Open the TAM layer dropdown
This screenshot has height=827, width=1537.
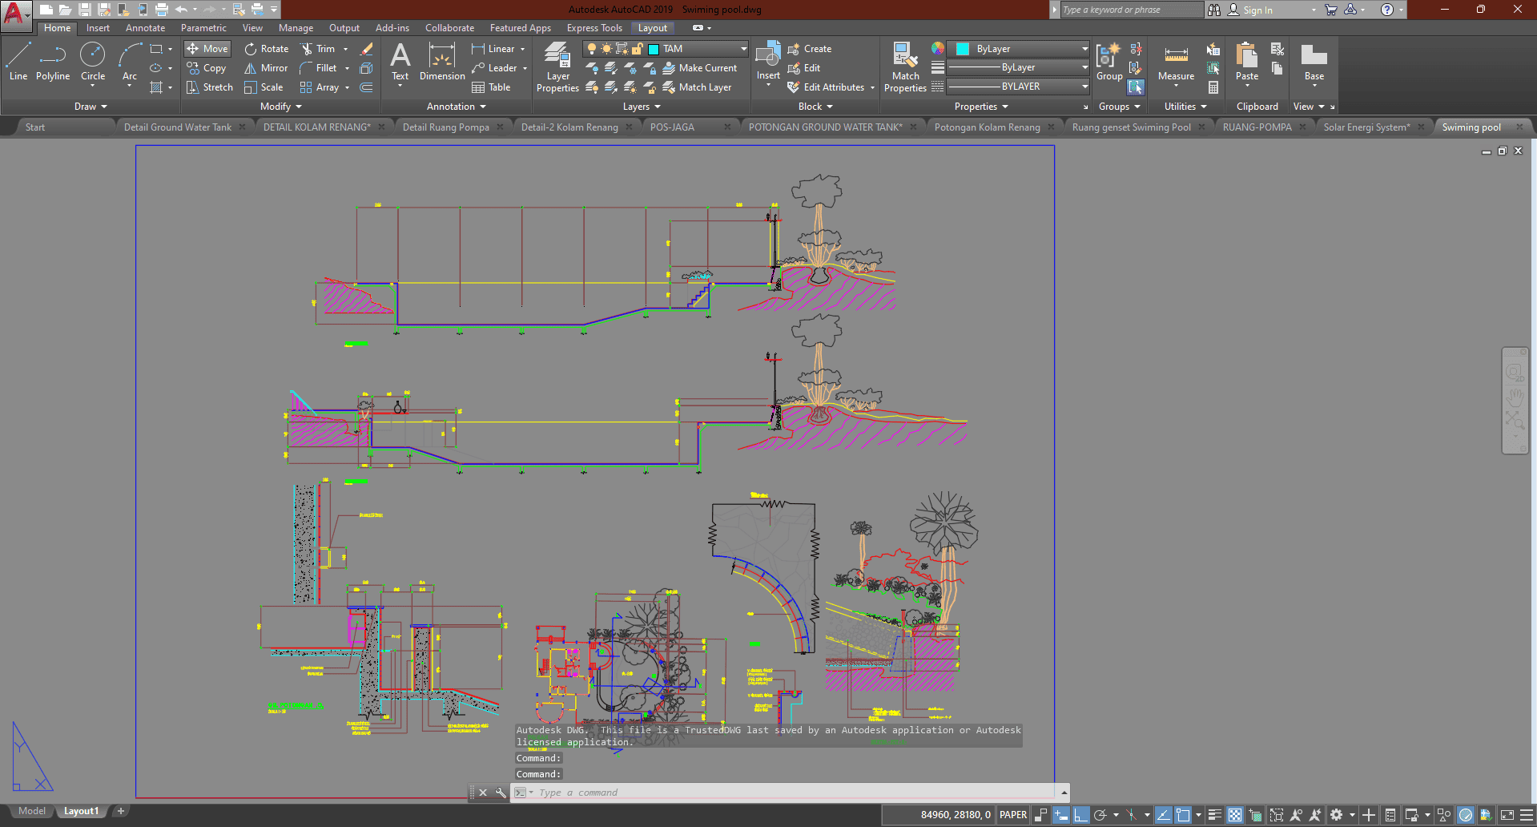tap(742, 49)
